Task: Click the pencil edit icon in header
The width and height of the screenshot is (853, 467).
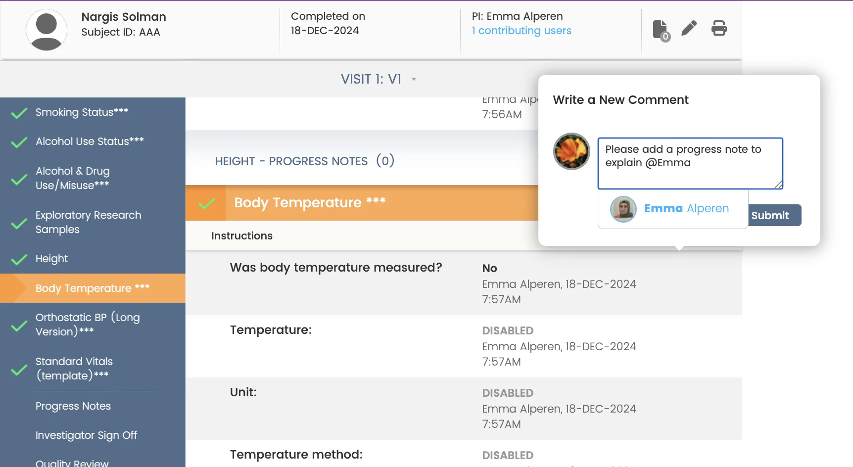Action: (689, 28)
